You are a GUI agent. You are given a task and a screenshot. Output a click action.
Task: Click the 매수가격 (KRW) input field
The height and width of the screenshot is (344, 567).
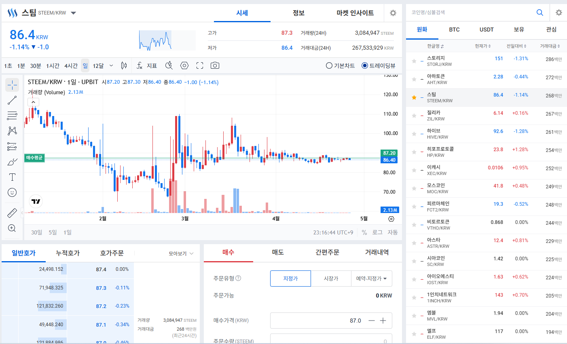tap(331, 321)
